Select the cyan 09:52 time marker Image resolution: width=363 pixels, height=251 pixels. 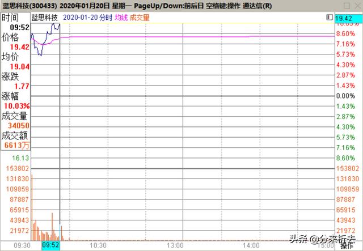click(50, 246)
